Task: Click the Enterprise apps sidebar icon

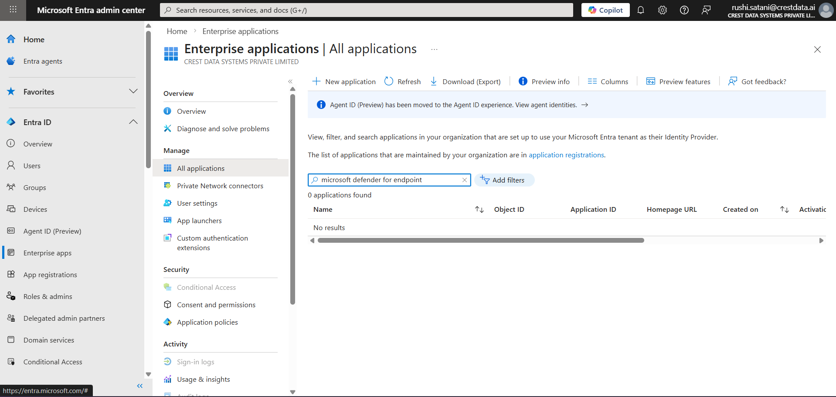Action: click(11, 252)
